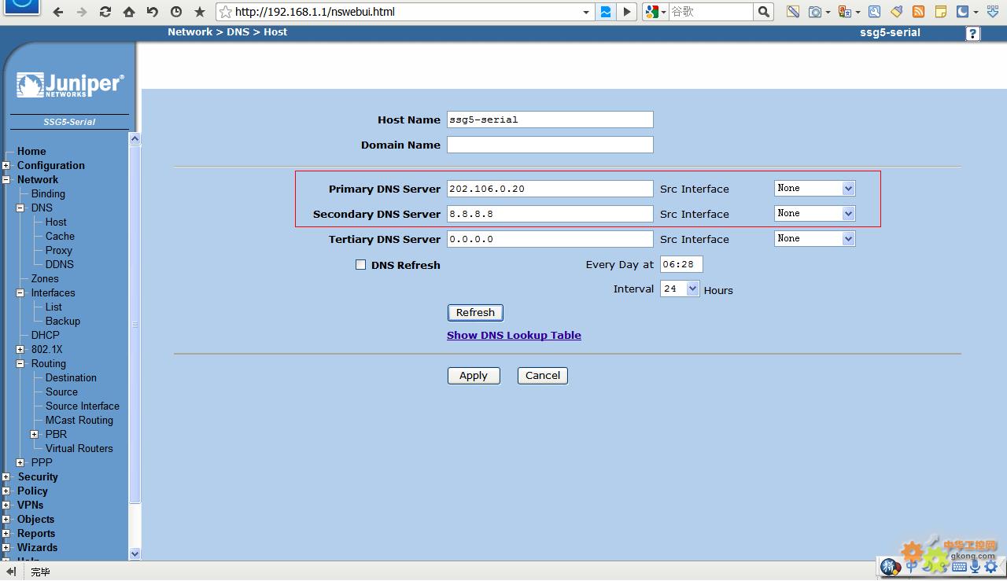Open Show DNS Lookup Table link
Viewport: 1007px width, 581px height.
(514, 336)
